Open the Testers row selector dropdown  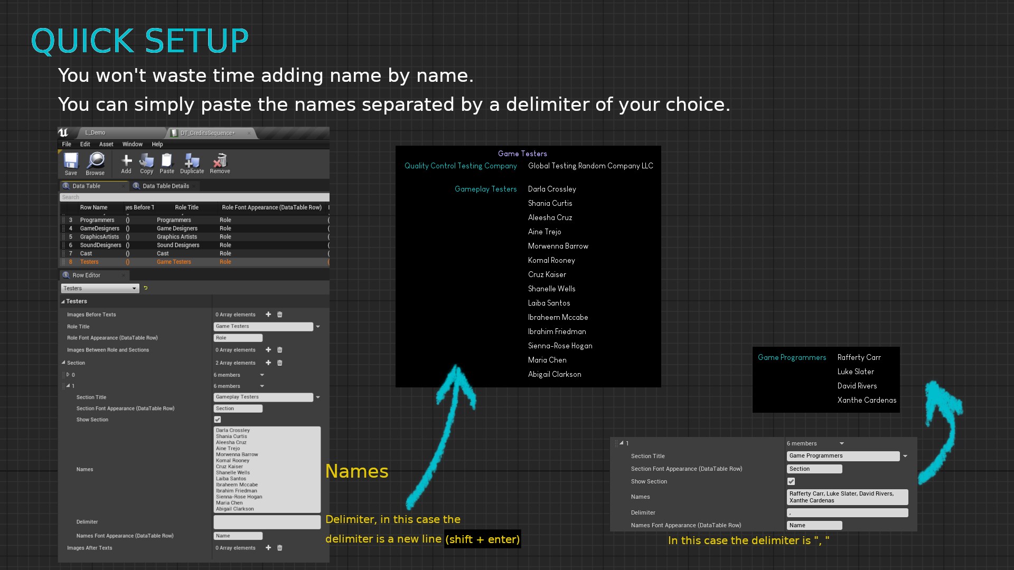coord(100,288)
